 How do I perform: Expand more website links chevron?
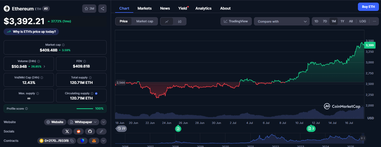(x=103, y=122)
